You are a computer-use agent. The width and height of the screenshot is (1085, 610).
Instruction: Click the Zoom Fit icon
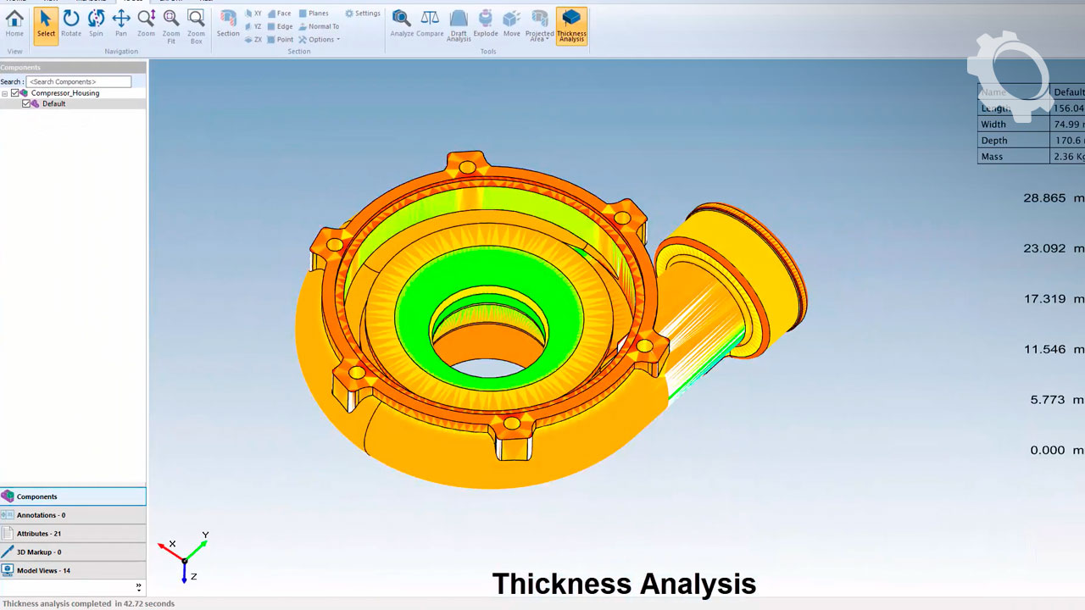coord(171,23)
